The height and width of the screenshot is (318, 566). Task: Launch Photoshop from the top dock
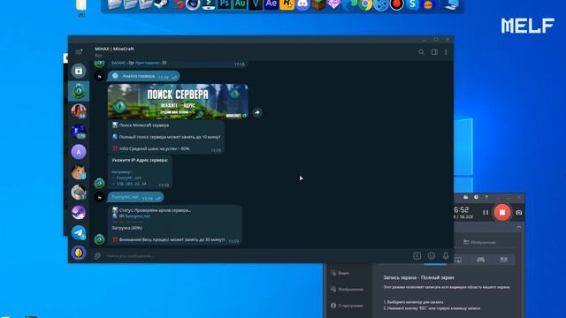pos(224,4)
